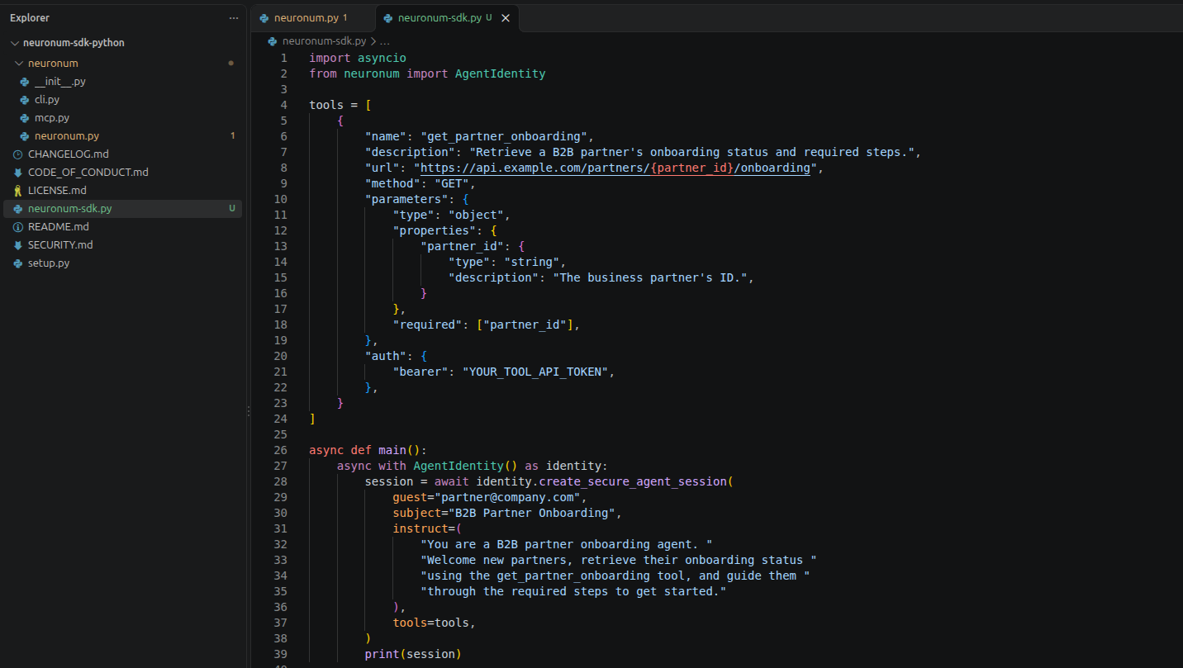Click line number 26 in the gutter
1183x668 pixels.
[x=281, y=450]
